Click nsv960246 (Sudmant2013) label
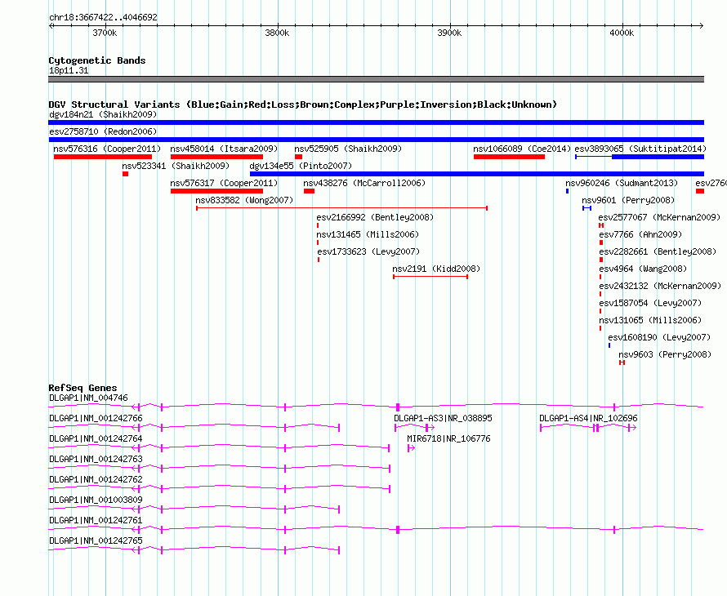 [x=622, y=183]
